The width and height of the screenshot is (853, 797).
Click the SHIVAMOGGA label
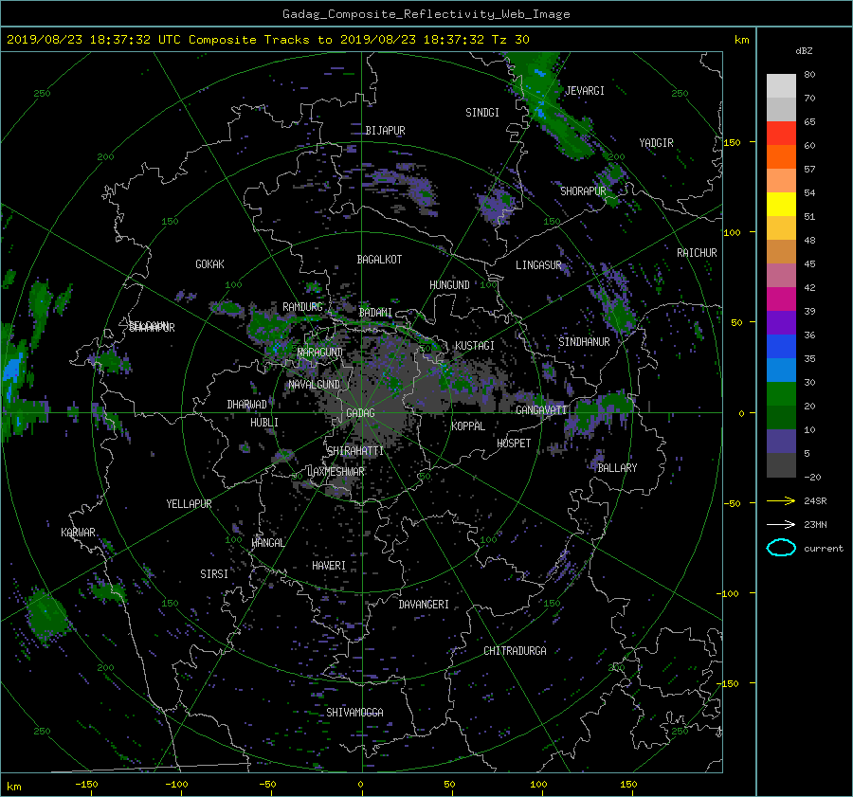tap(354, 713)
